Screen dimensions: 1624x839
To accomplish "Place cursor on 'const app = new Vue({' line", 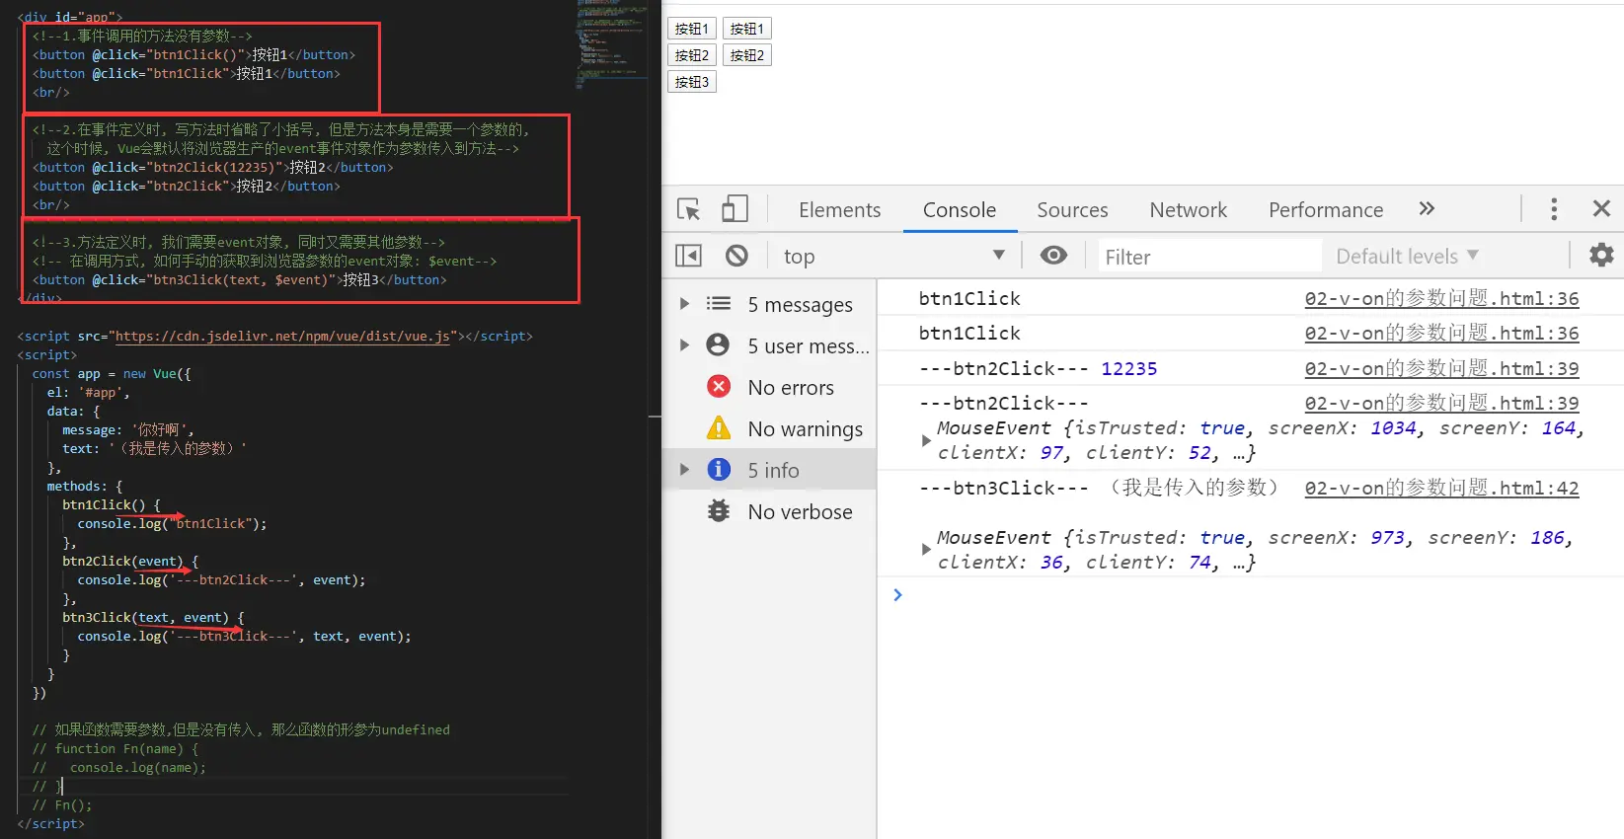I will [112, 374].
